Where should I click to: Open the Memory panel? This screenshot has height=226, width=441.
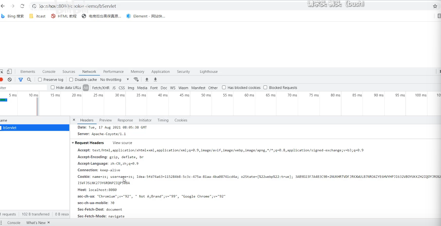tap(137, 71)
